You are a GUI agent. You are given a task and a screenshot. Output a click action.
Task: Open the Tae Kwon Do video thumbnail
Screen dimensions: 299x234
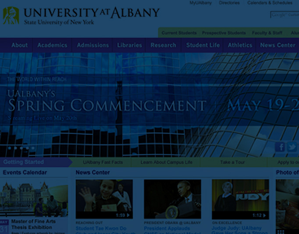[104, 199]
